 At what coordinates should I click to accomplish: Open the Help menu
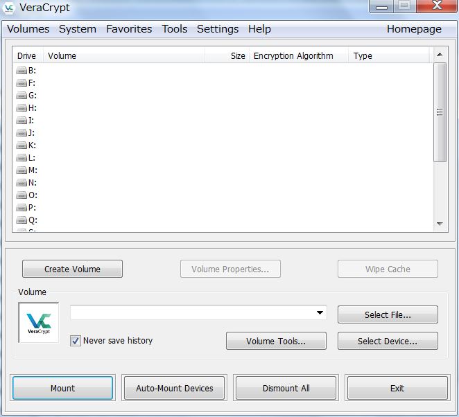click(259, 29)
